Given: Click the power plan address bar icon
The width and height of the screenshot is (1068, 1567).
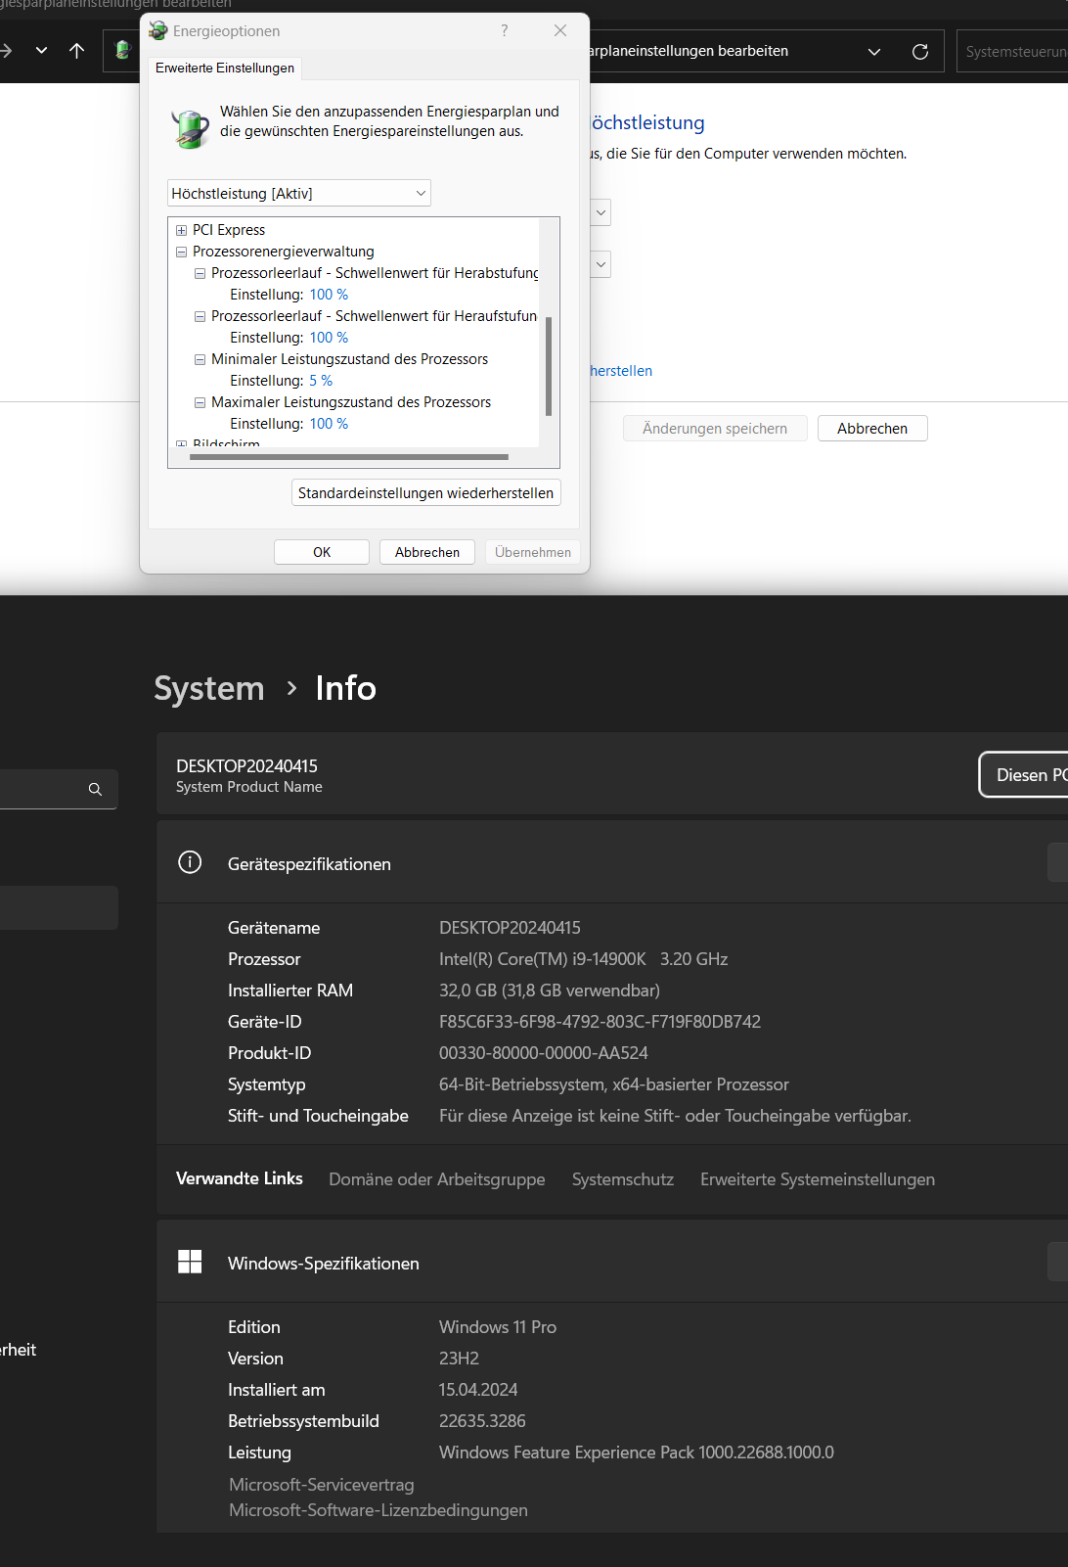Looking at the screenshot, I should (x=121, y=51).
